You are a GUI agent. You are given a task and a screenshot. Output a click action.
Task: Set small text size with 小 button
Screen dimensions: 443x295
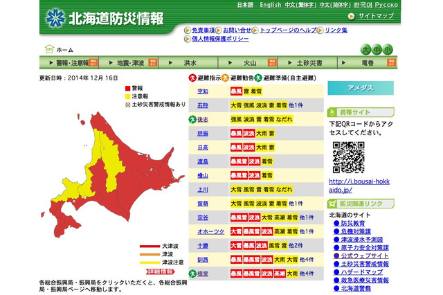click(388, 50)
